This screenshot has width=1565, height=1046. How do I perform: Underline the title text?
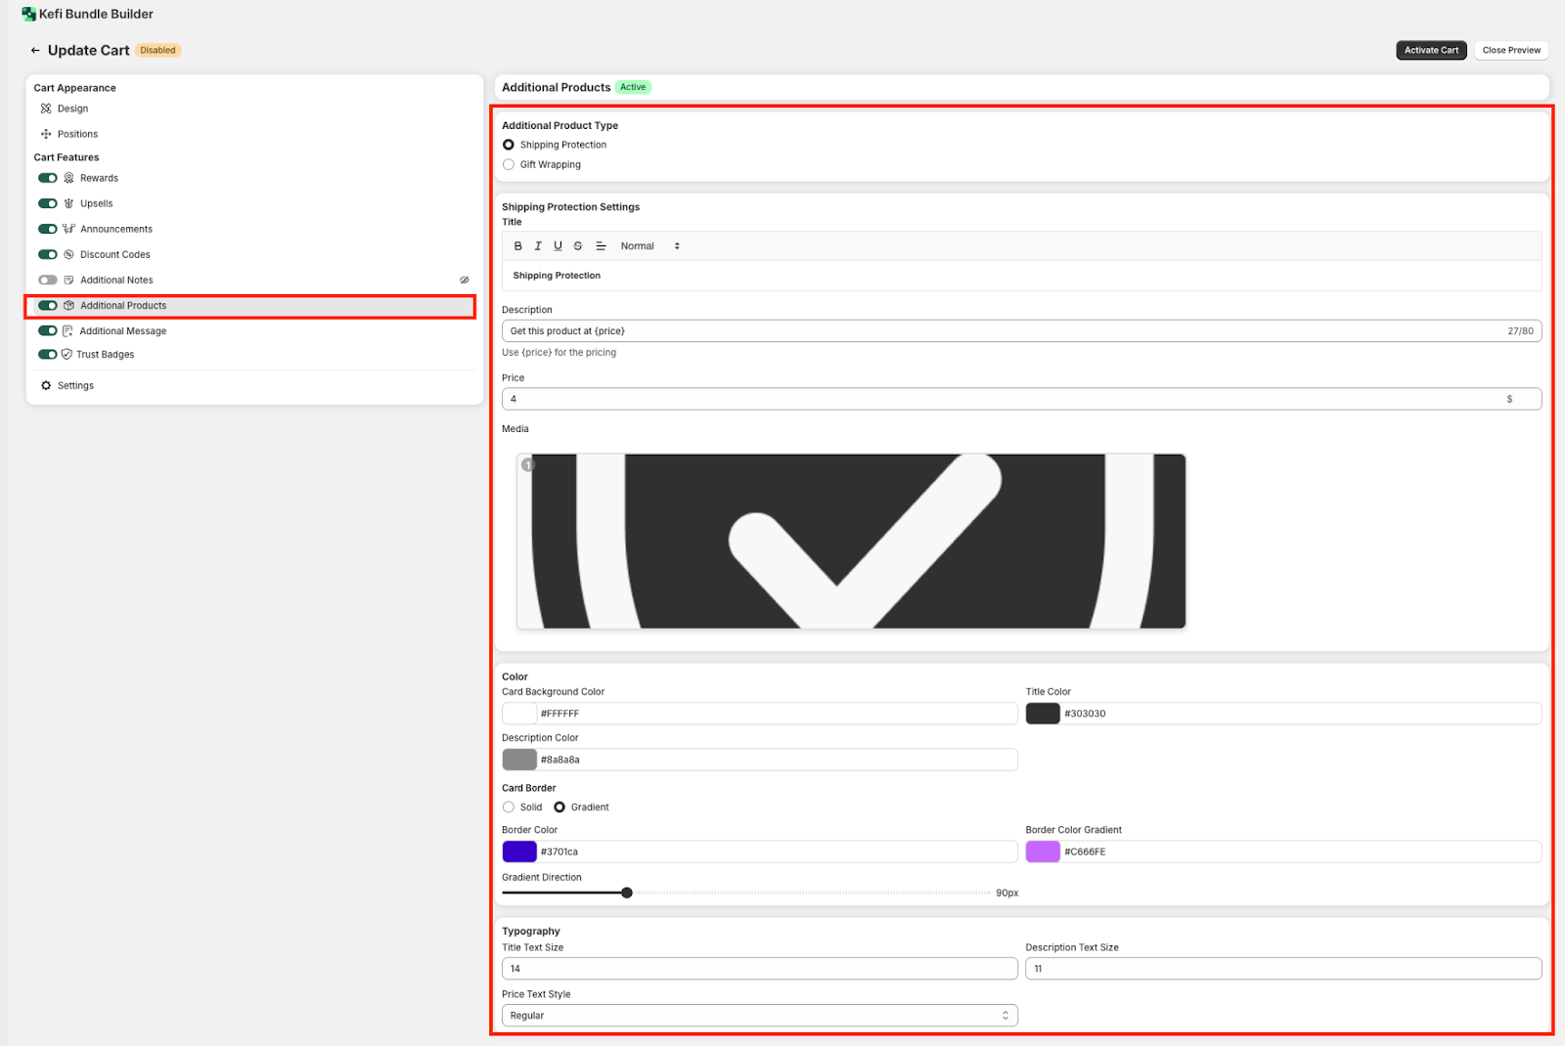(558, 246)
